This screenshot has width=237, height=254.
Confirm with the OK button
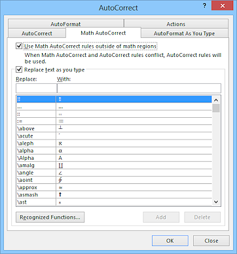pos(170,241)
